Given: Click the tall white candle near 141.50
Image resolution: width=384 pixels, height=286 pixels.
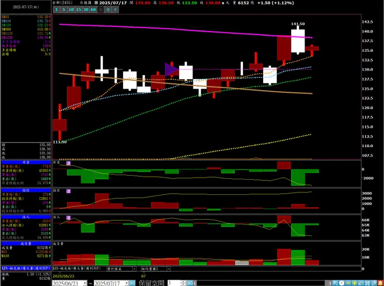Looking at the screenshot, I should (x=298, y=40).
